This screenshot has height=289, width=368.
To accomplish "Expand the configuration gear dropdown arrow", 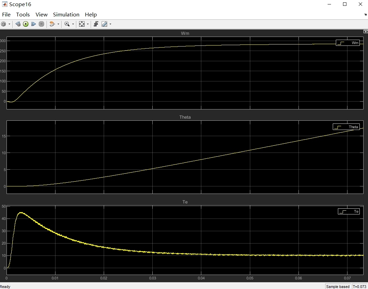I will [x=9, y=24].
